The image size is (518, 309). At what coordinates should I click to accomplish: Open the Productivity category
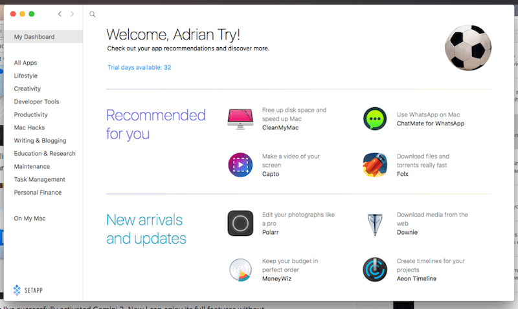(30, 114)
